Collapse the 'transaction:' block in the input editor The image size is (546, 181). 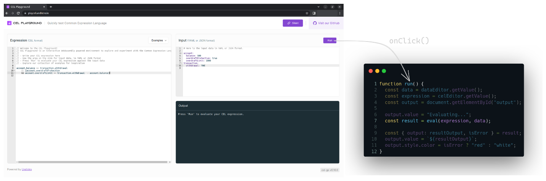(182, 63)
